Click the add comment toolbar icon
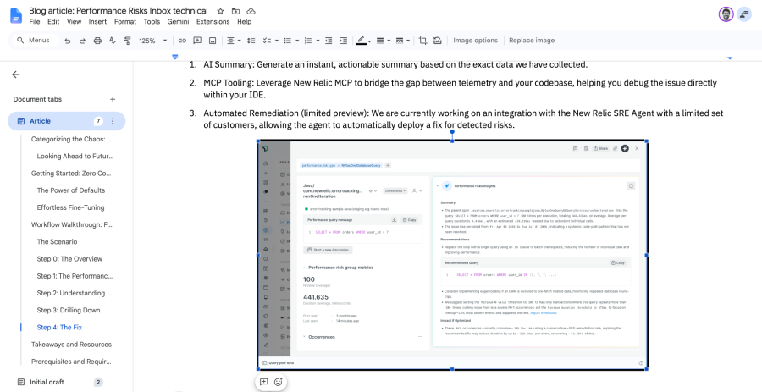The height and width of the screenshot is (392, 762). pos(197,41)
